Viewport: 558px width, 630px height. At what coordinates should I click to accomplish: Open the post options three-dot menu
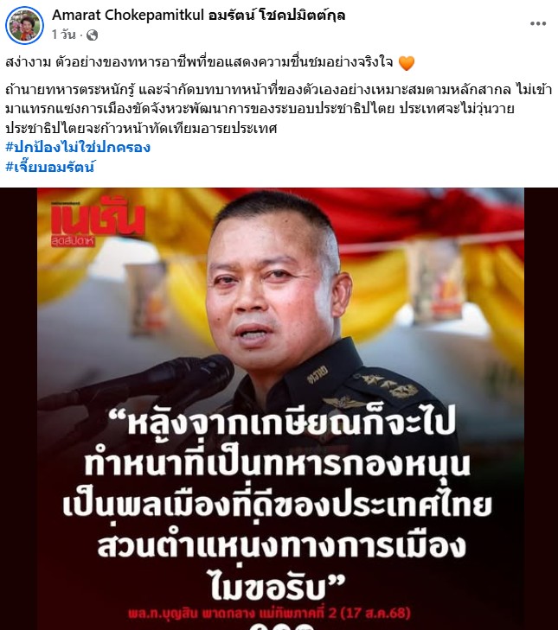[538, 23]
